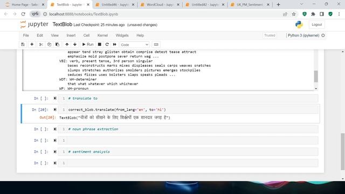Run the '# sentiment analysis' cell via its run icon
This screenshot has width=345, height=194.
coord(55,152)
